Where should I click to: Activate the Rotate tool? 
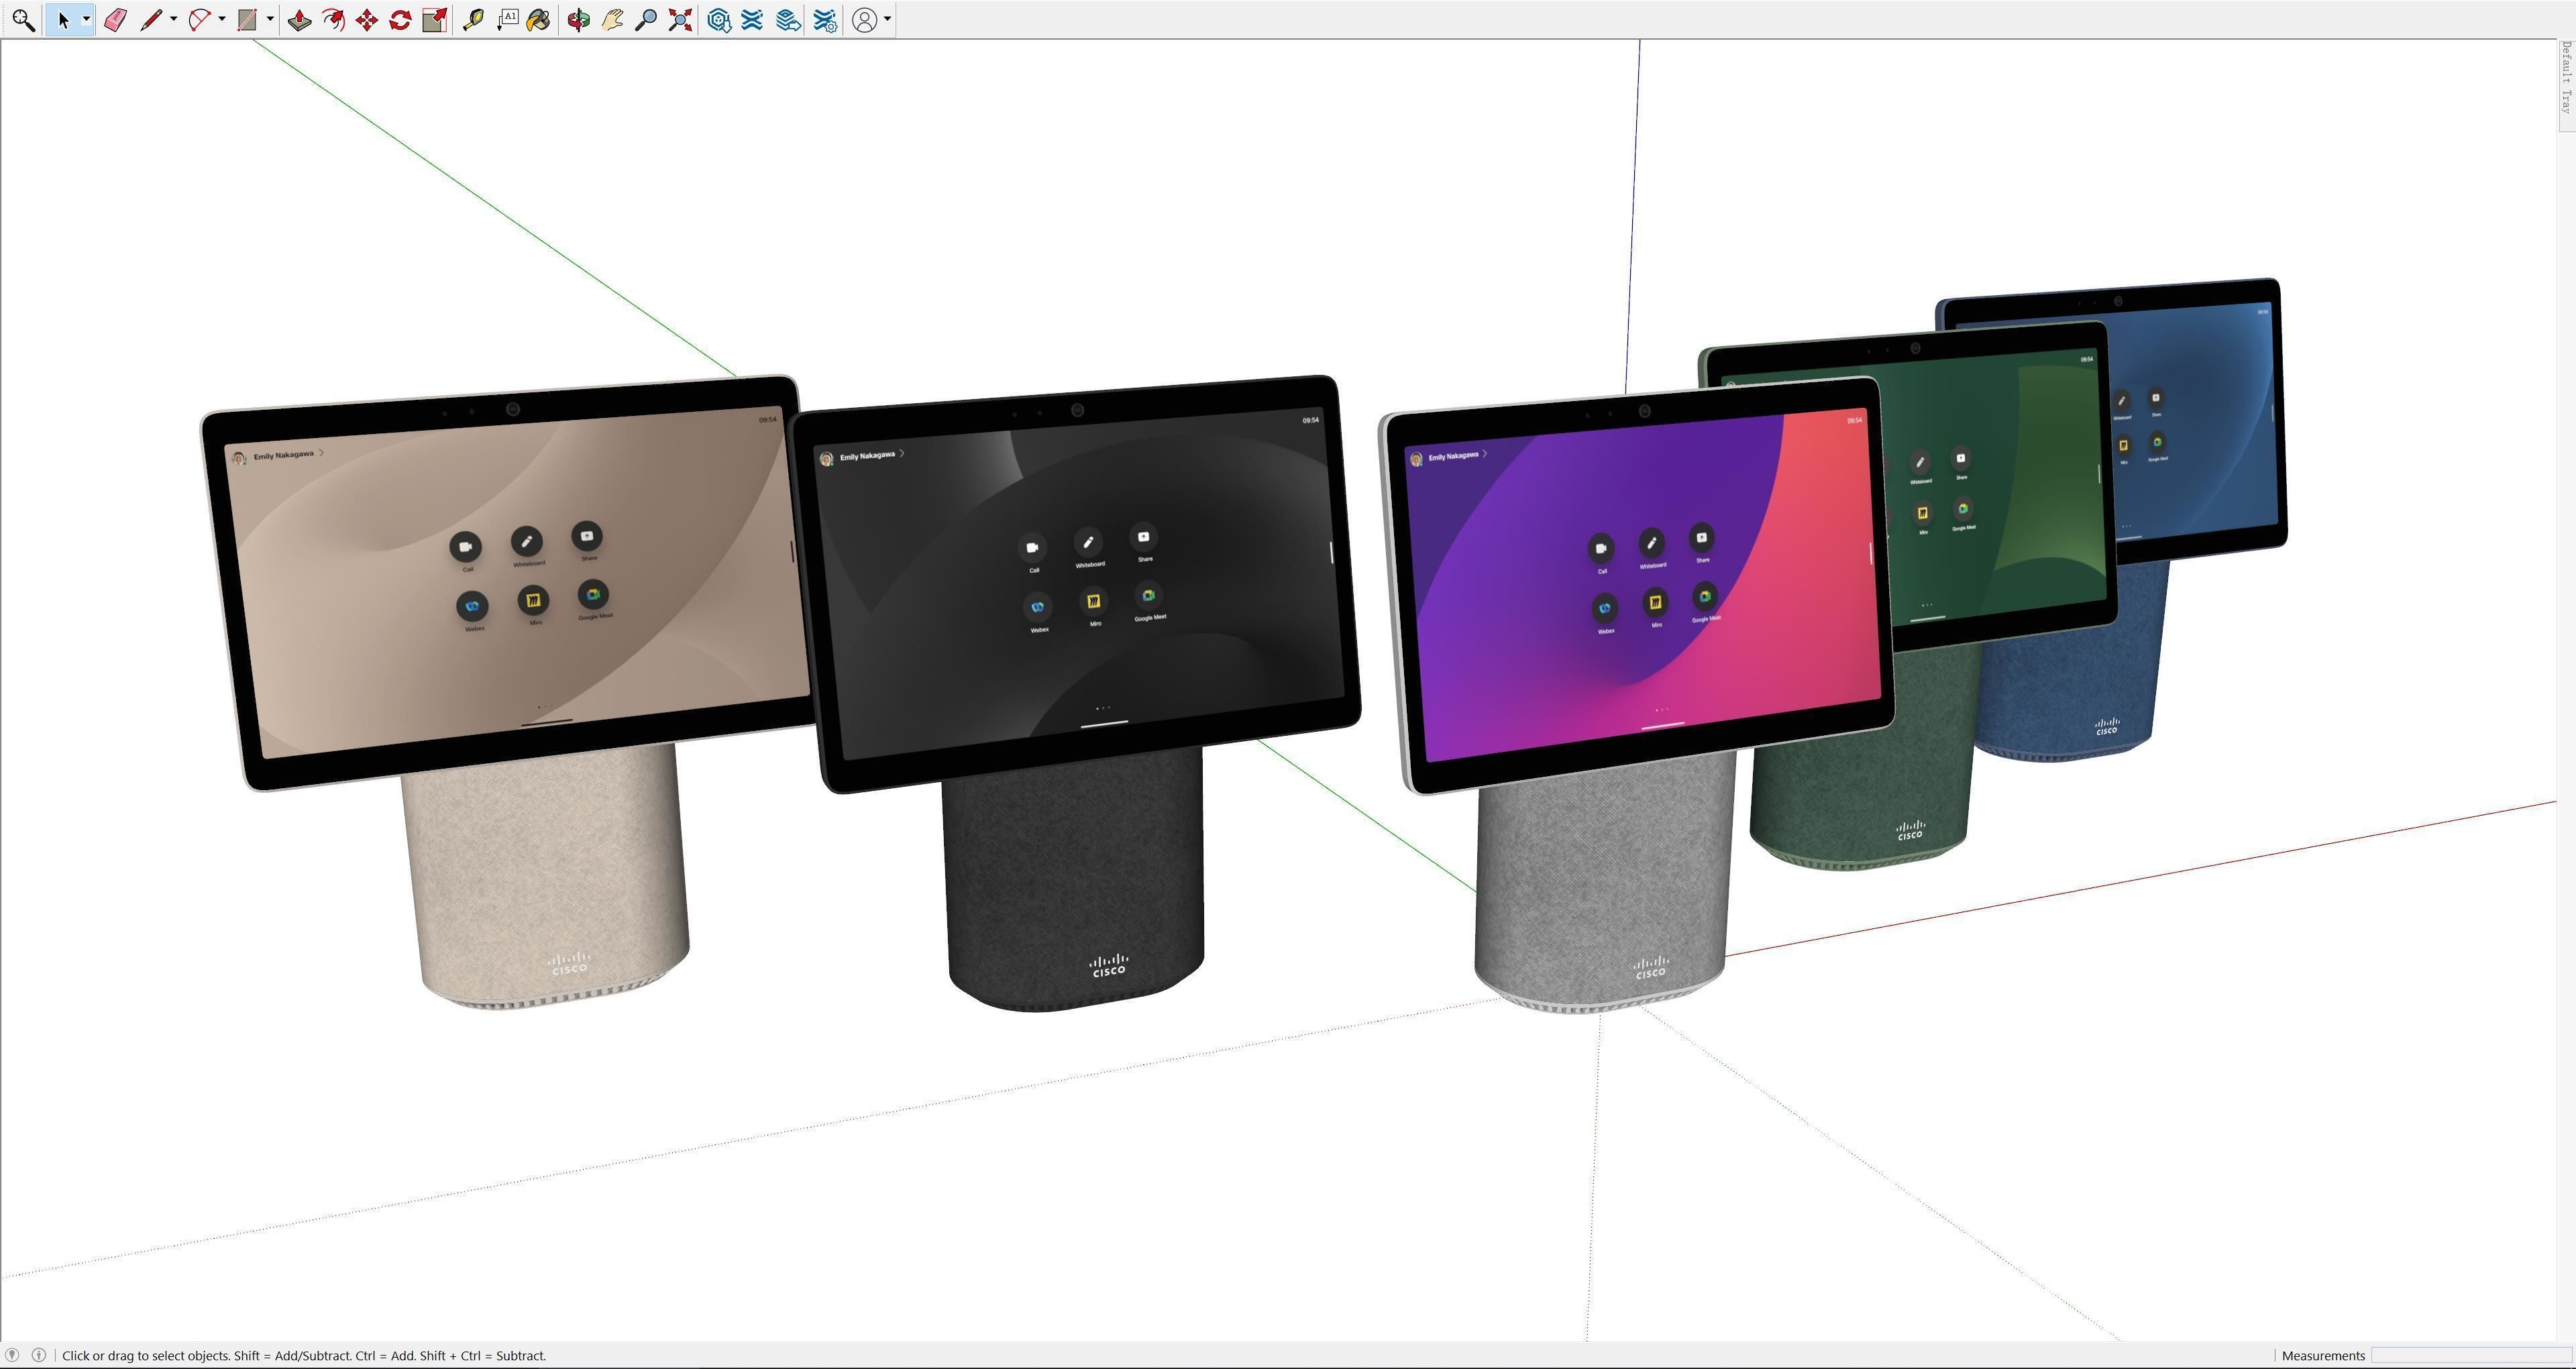click(x=399, y=19)
